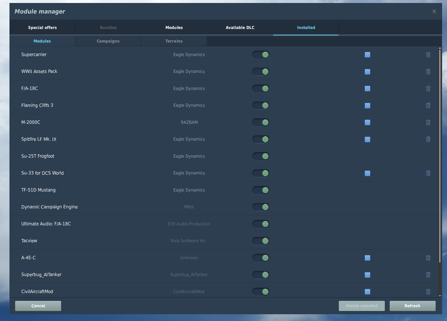Viewport: 447px width, 321px height.
Task: Turn off the Tacview toggle
Action: [261, 241]
